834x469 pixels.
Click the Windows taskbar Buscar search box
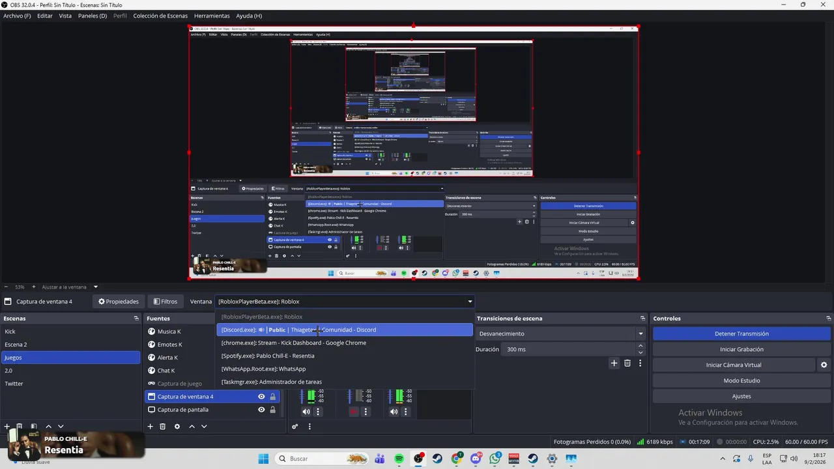320,459
